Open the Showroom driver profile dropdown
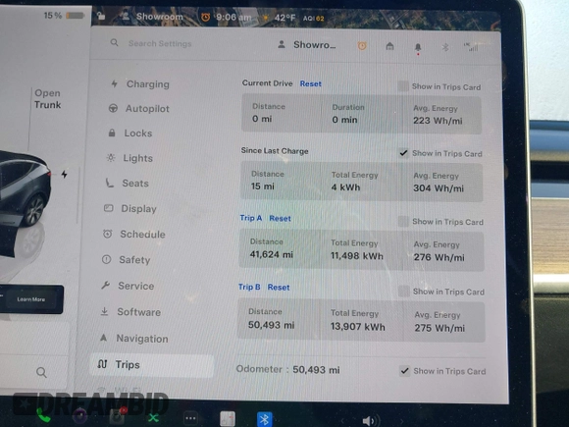The image size is (569, 427). (x=307, y=44)
